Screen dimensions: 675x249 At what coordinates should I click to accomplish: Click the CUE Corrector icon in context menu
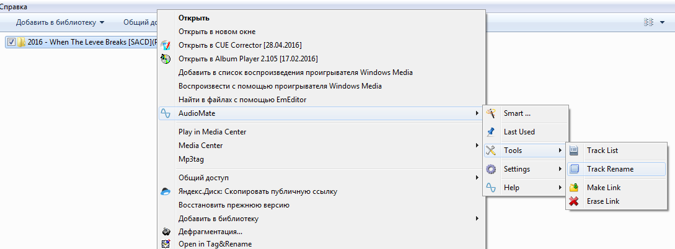[165, 45]
